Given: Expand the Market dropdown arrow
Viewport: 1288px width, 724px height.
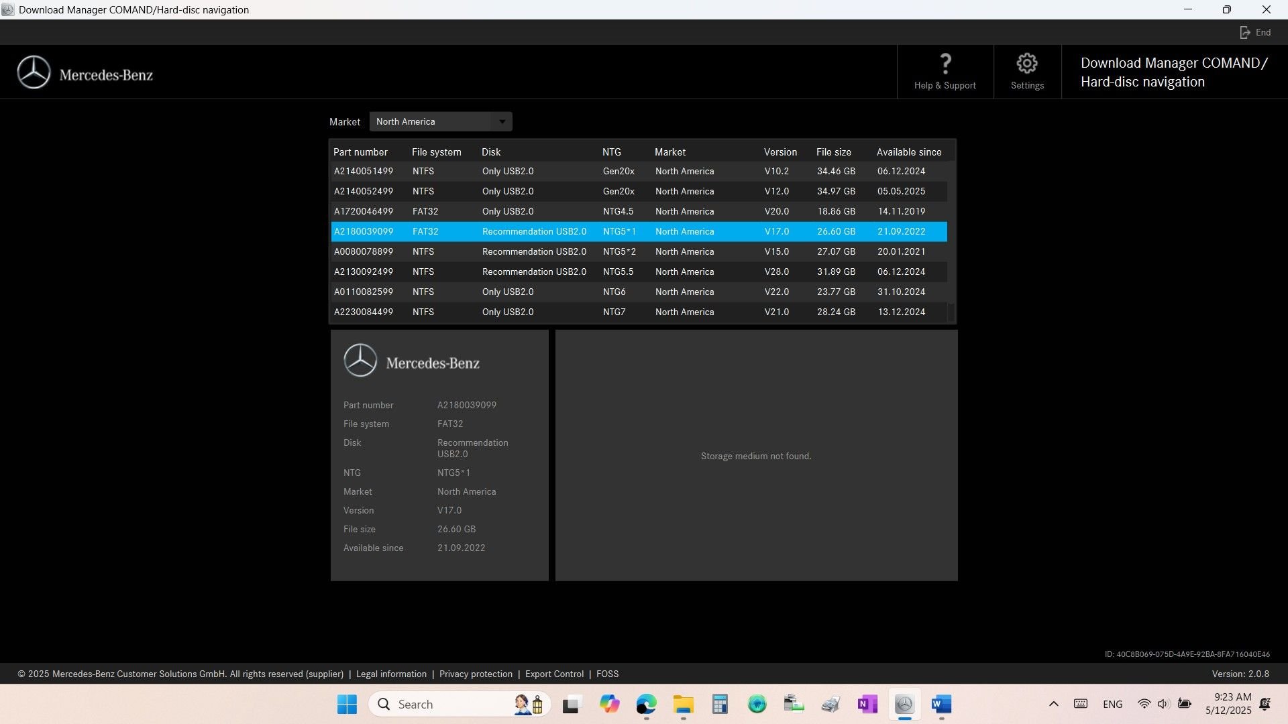Looking at the screenshot, I should [x=502, y=122].
